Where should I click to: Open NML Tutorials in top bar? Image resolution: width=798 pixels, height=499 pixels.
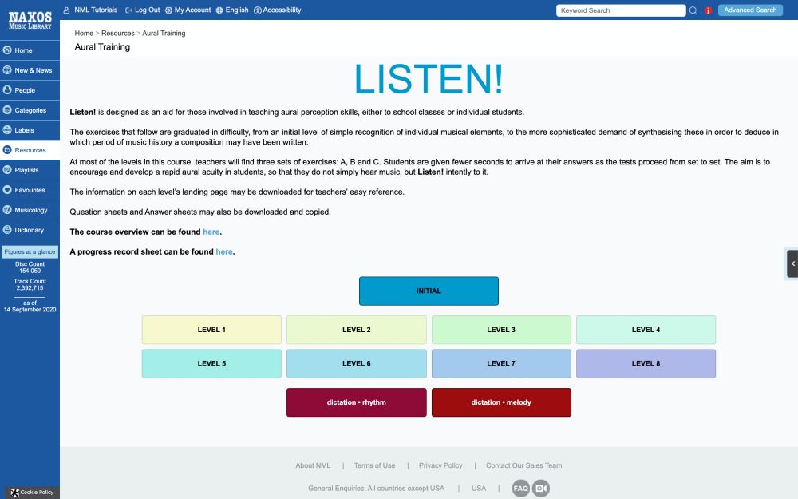coord(91,10)
